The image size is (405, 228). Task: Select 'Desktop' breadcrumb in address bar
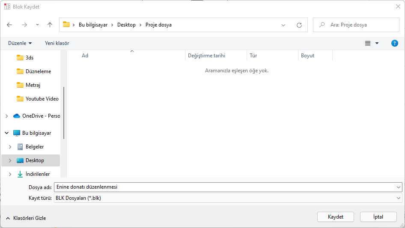[x=126, y=25]
